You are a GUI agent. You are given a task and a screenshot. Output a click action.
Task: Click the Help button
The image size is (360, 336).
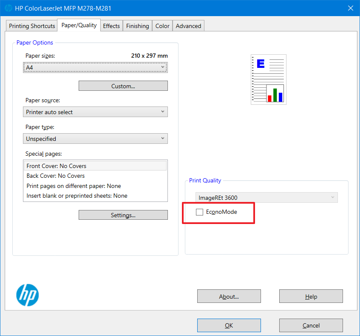coord(311,297)
